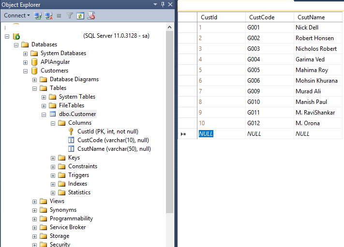This screenshot has height=247, width=344.
Task: Click the CsutName column header
Action: pyautogui.click(x=318, y=17)
